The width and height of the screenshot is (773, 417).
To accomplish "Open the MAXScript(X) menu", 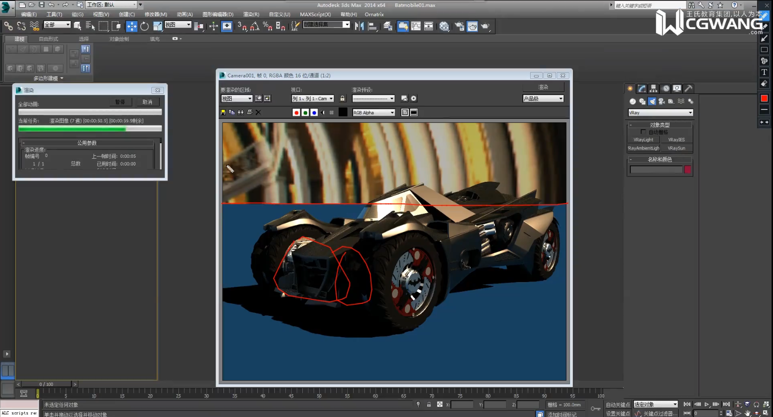I will tap(315, 15).
